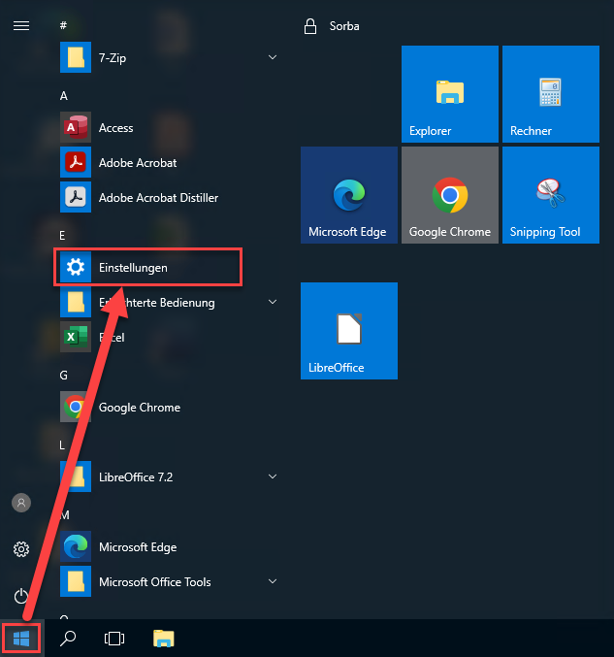
Task: Open taskbar search magnifier
Action: click(68, 639)
